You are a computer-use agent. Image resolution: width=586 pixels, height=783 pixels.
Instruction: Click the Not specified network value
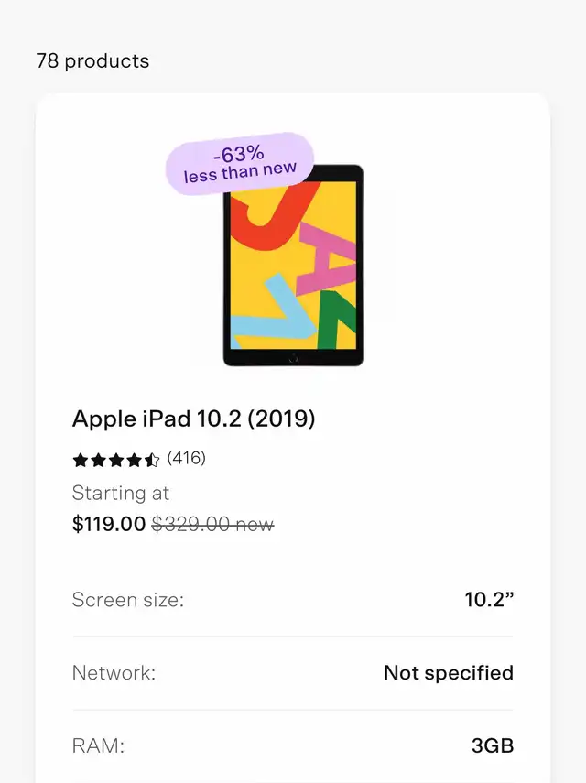pyautogui.click(x=448, y=673)
